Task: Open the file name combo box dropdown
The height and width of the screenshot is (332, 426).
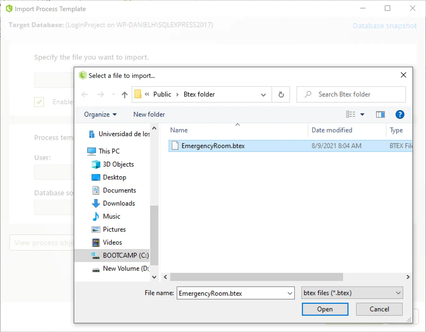Action: coord(290,293)
